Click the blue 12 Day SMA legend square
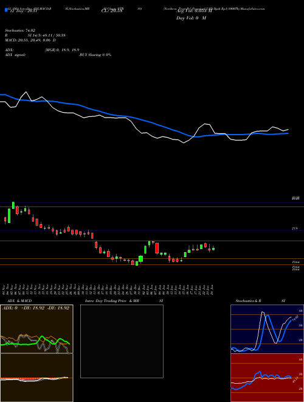Viewport: 304px width, 402px height. pos(6,10)
